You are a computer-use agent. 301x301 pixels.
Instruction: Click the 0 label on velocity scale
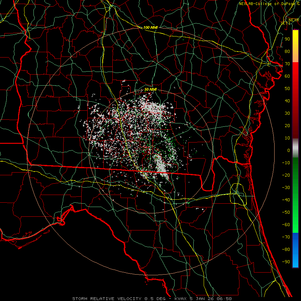click(x=289, y=150)
